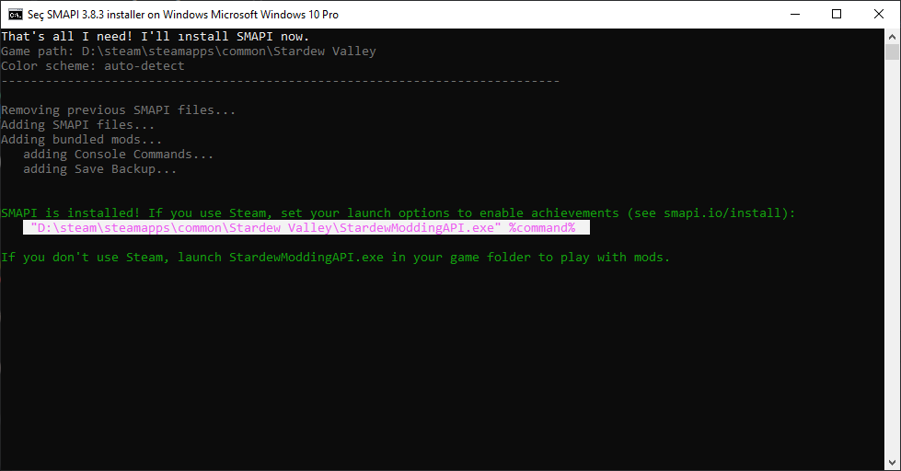
Task: Maximize the SMAPI installer window
Action: (837, 15)
